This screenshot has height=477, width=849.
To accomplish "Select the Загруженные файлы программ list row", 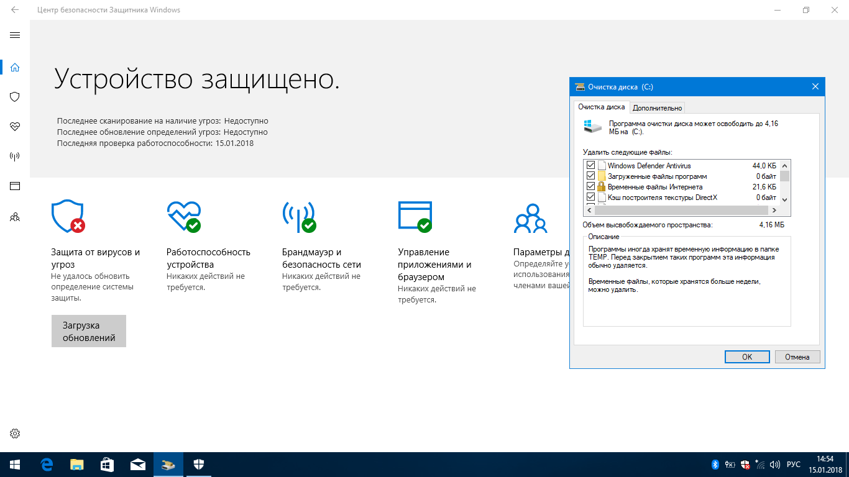I will coord(681,176).
